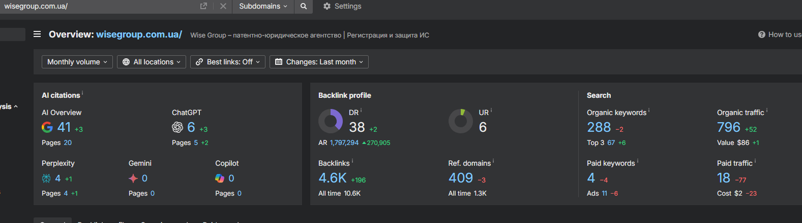Viewport: 802px width, 223px height.
Task: Open Changes: Last month selector
Action: (x=319, y=62)
